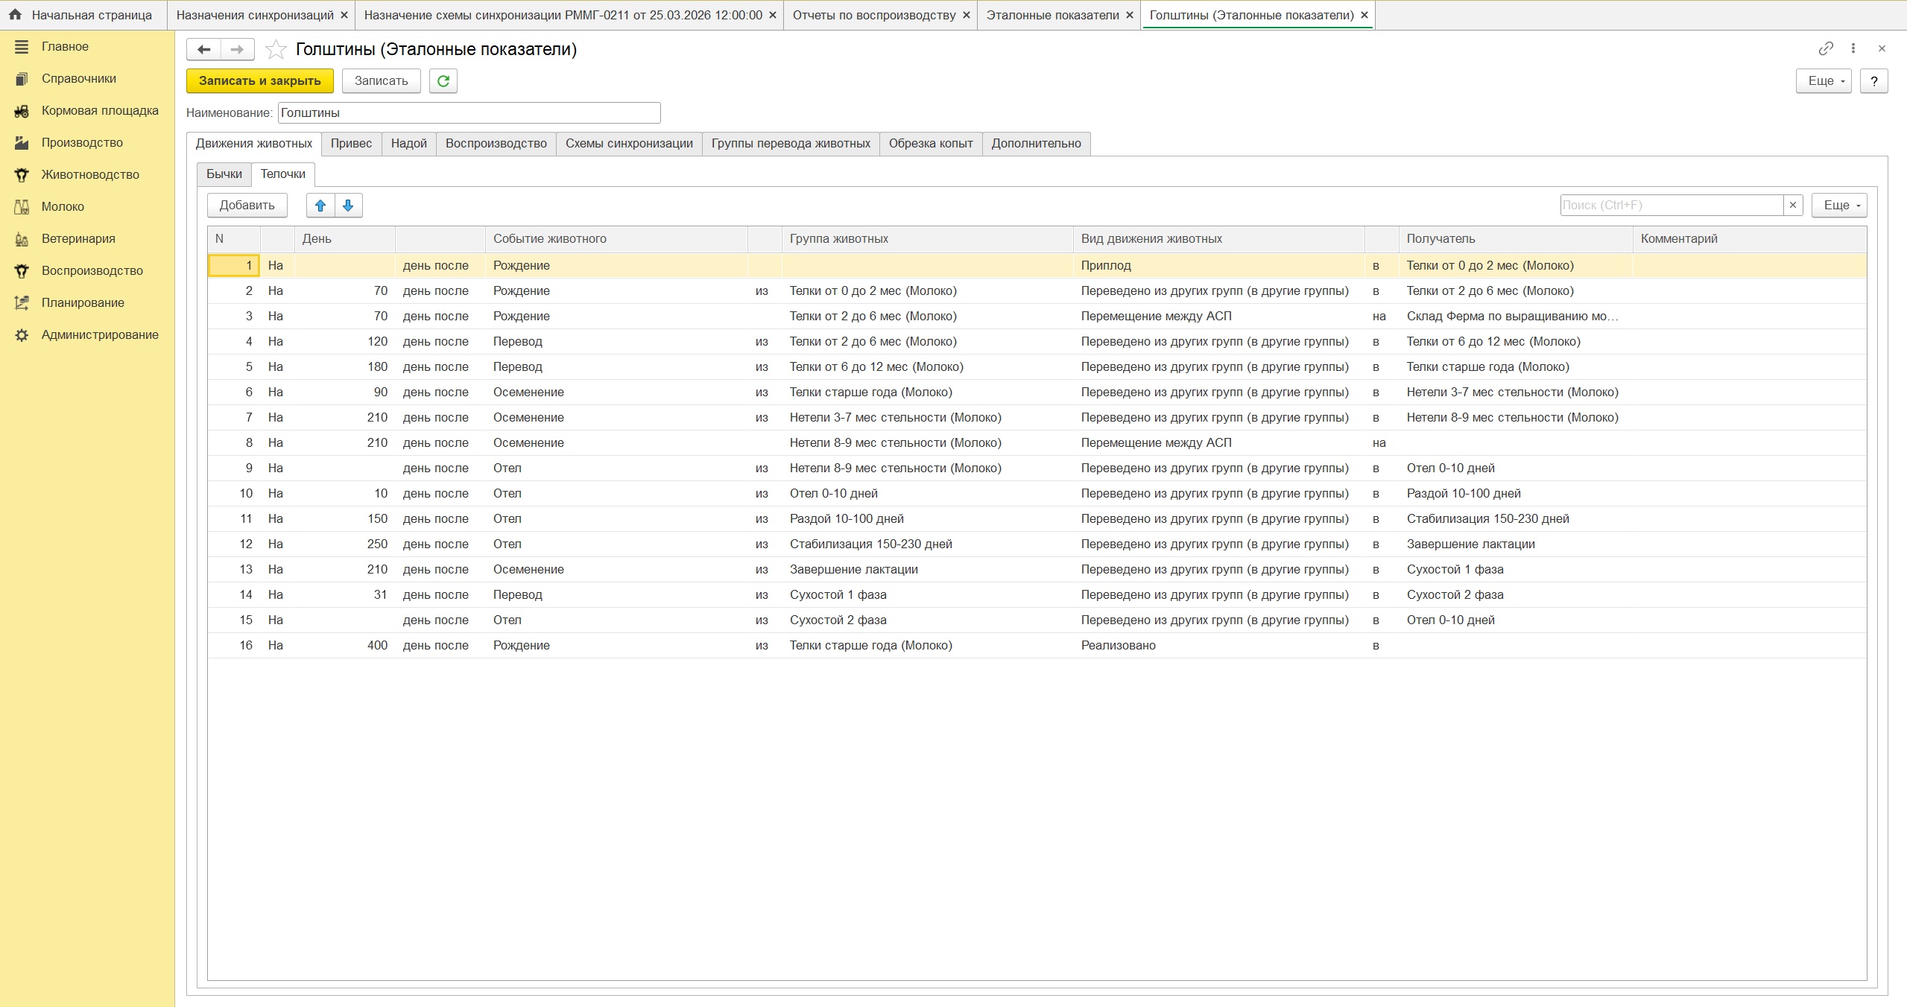Click into the Наименование input field
Image resolution: width=1907 pixels, height=1007 pixels.
tap(469, 113)
